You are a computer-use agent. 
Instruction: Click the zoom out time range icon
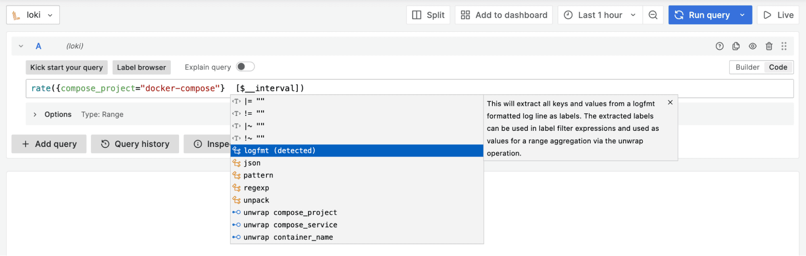tap(653, 15)
